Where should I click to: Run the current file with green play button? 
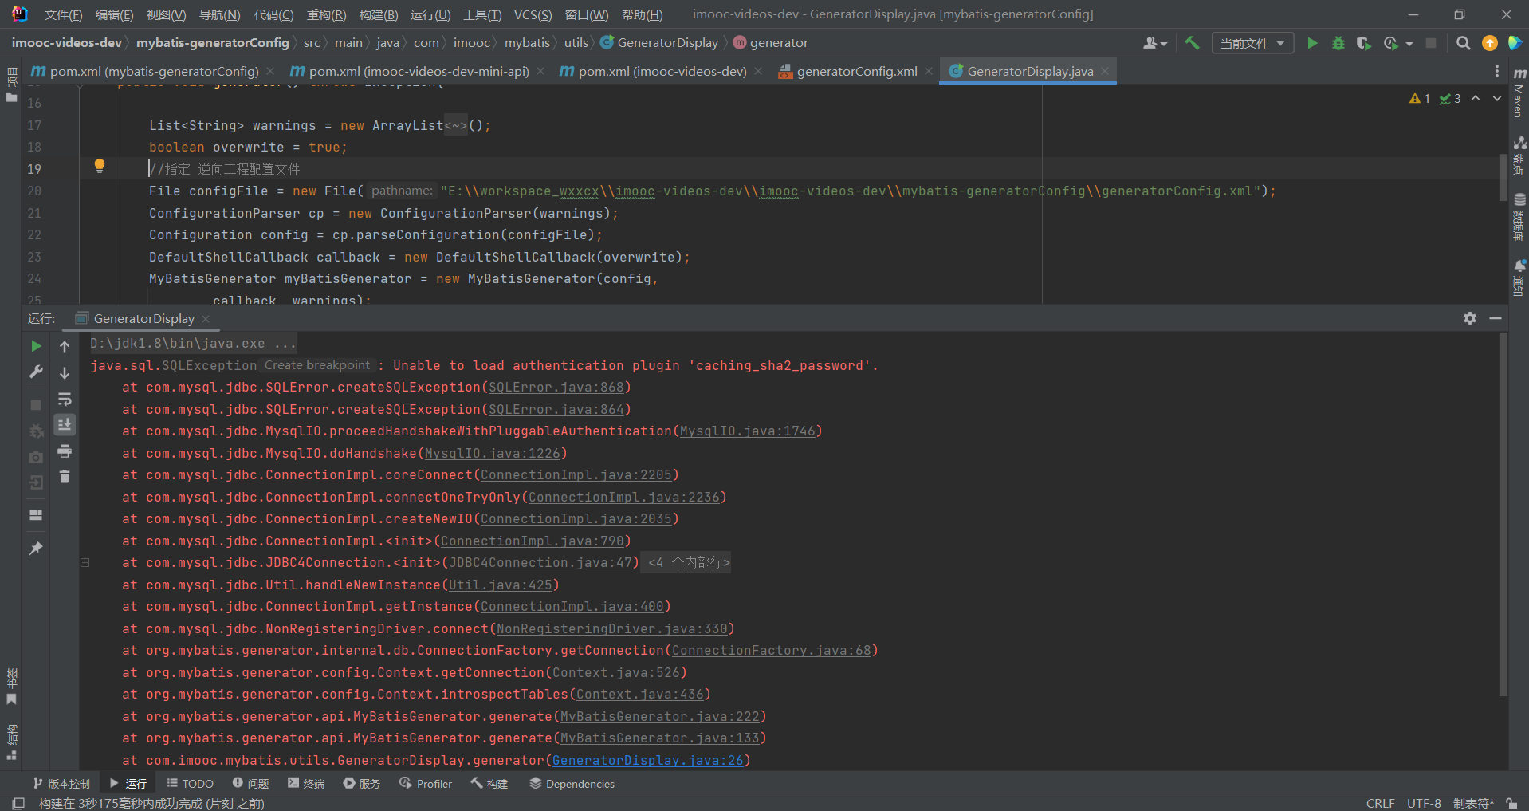click(1312, 43)
